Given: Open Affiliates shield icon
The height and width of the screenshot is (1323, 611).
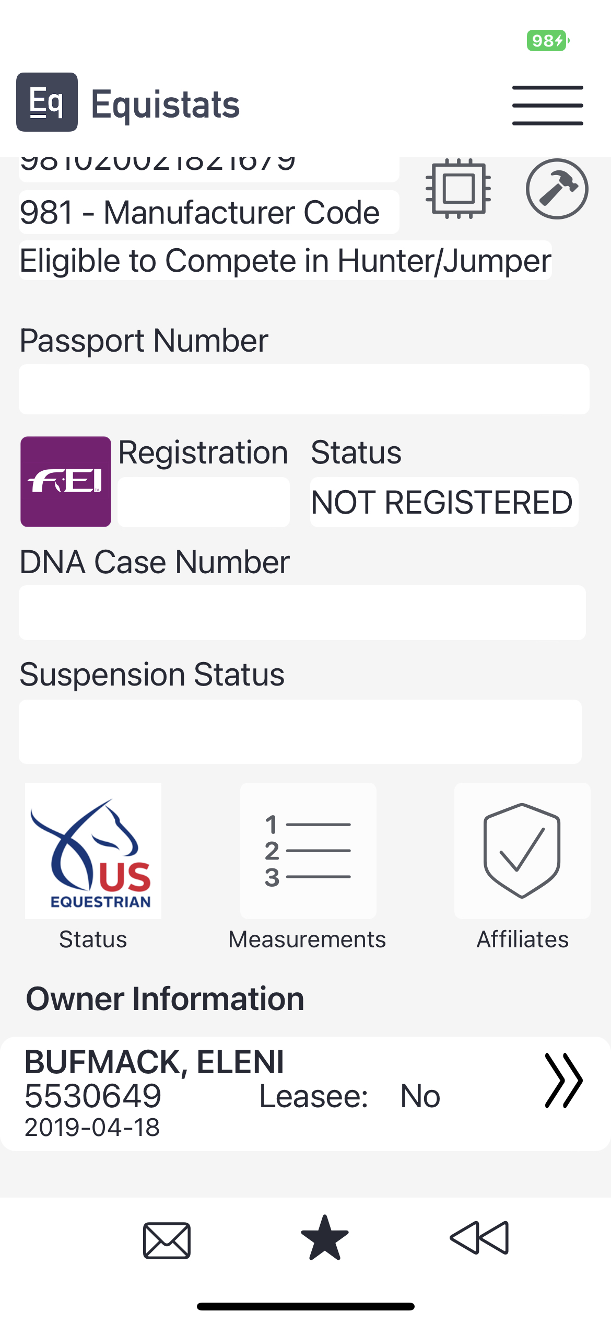Looking at the screenshot, I should pyautogui.click(x=522, y=851).
